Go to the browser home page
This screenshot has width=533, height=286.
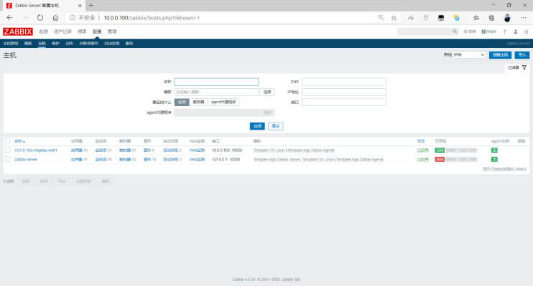[x=55, y=18]
